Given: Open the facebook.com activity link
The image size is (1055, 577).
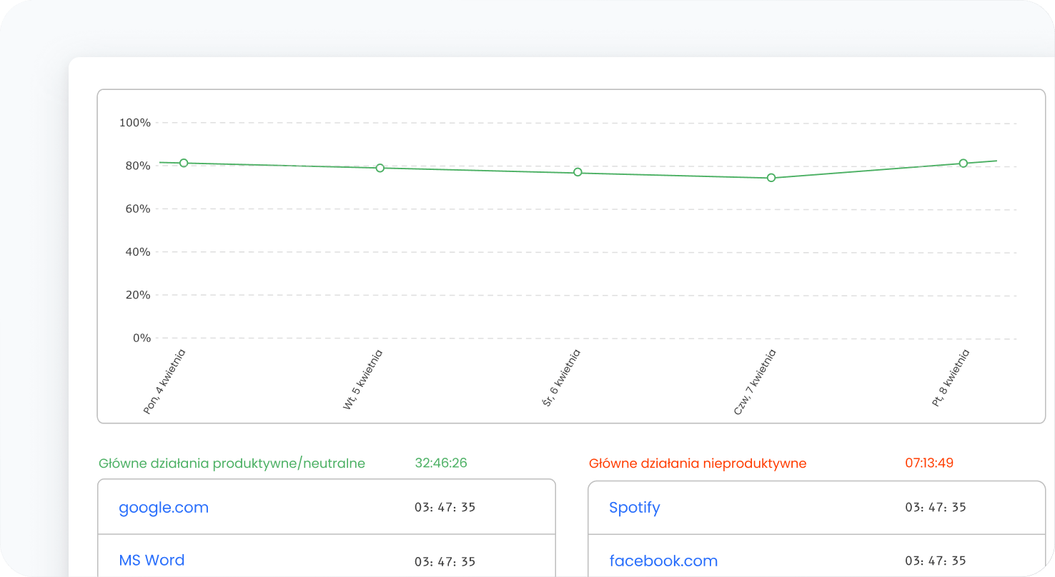Looking at the screenshot, I should (x=663, y=561).
